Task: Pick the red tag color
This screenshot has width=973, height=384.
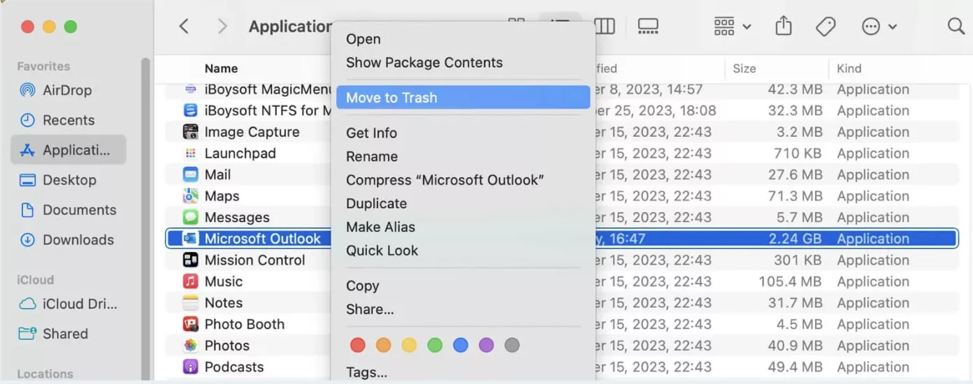Action: pos(357,345)
